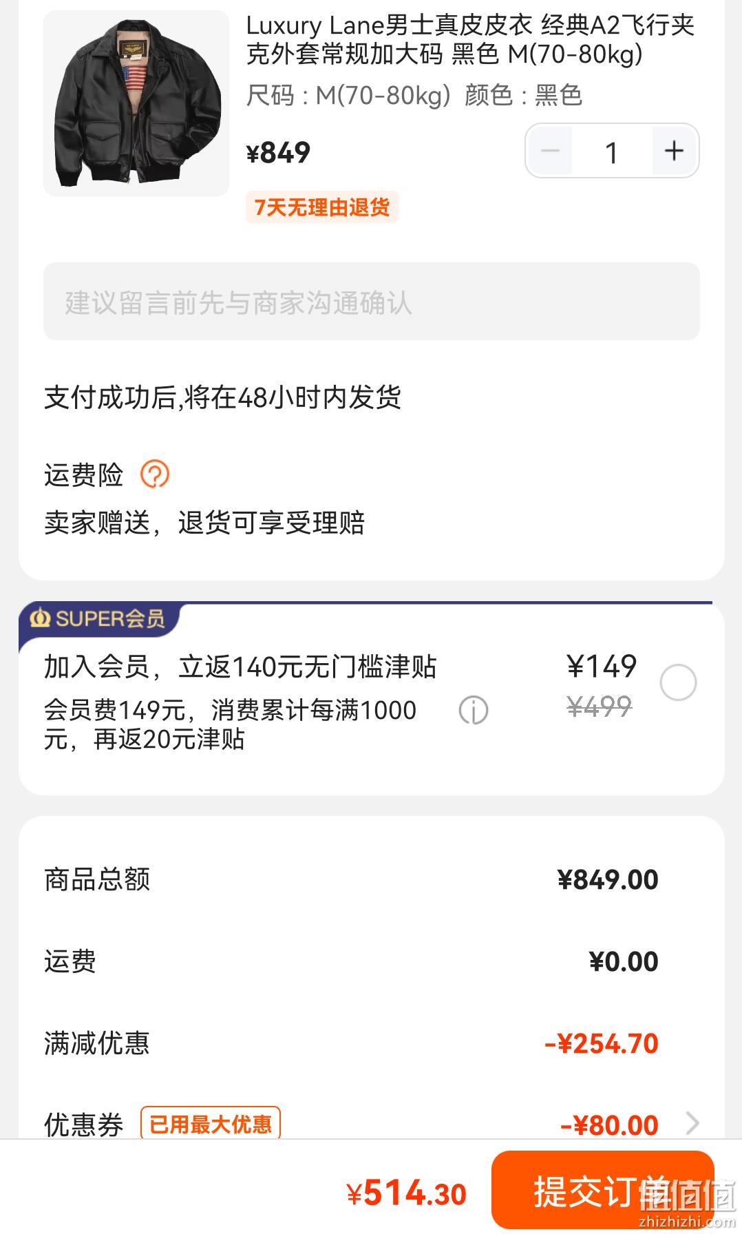742x1234 pixels.
Task: Tap the ¥149 membership price
Action: 602,666
